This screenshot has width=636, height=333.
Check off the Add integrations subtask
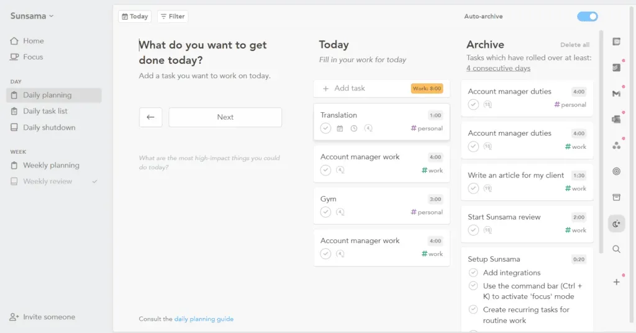click(473, 273)
